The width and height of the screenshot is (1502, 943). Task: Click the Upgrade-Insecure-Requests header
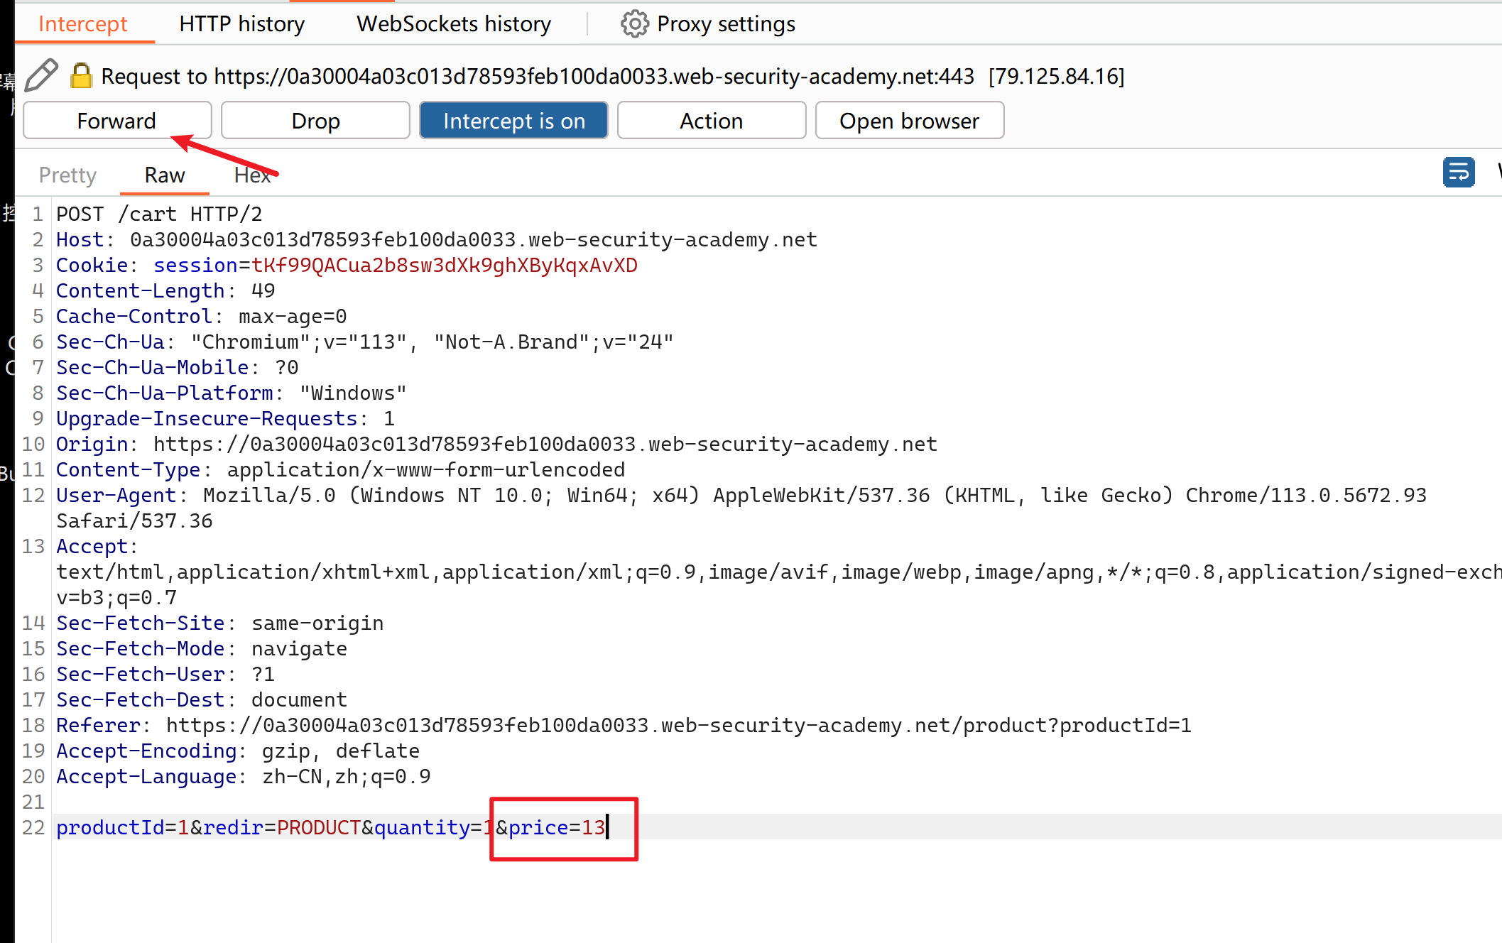click(225, 418)
